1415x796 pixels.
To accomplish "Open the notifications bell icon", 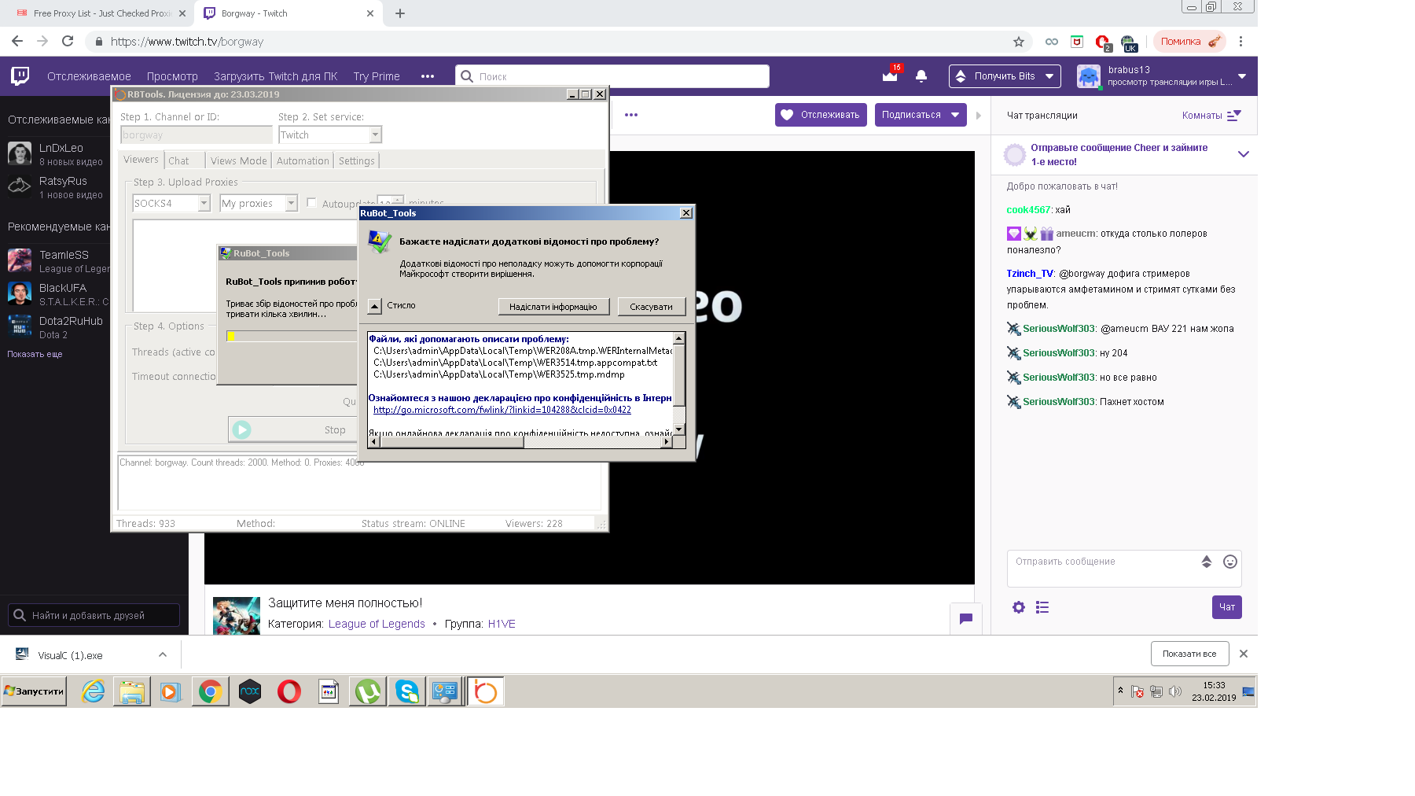I will click(921, 76).
